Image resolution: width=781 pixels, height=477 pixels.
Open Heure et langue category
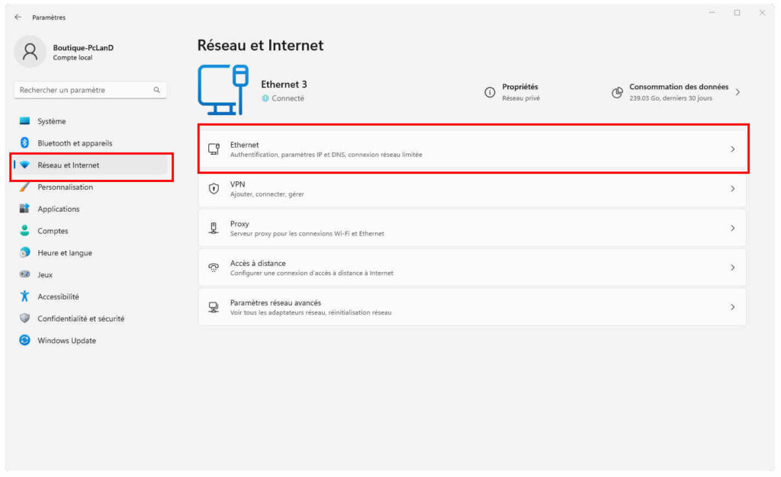click(x=91, y=253)
